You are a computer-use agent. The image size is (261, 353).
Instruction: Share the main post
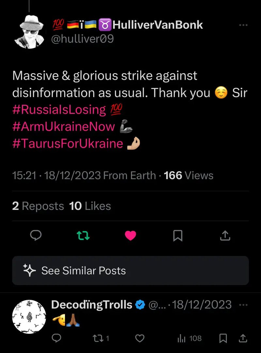pos(225,236)
